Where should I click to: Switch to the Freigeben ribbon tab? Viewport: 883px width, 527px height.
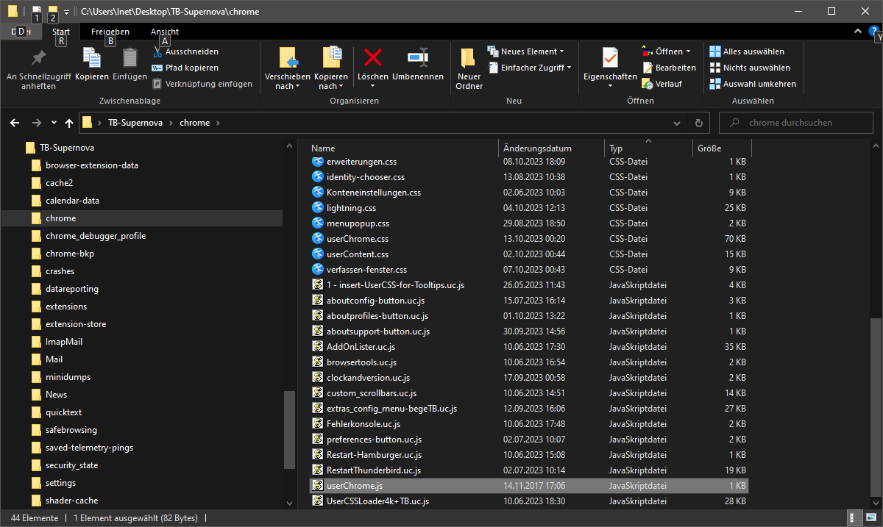pos(110,32)
